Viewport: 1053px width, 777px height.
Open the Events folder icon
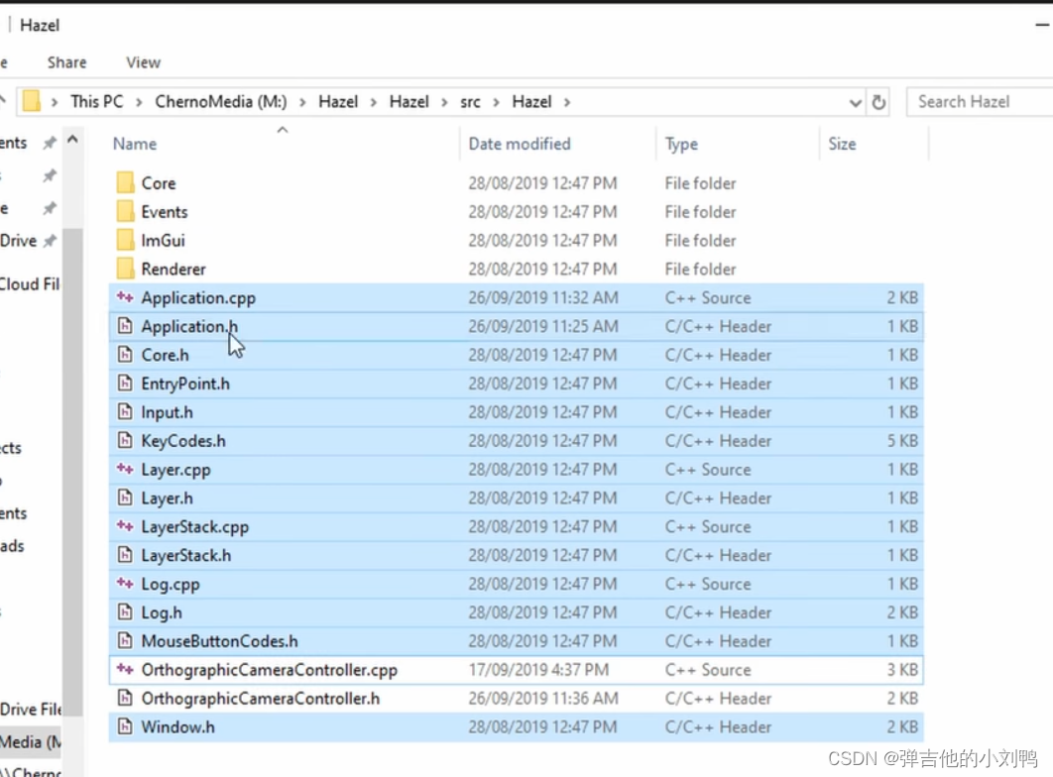[125, 211]
